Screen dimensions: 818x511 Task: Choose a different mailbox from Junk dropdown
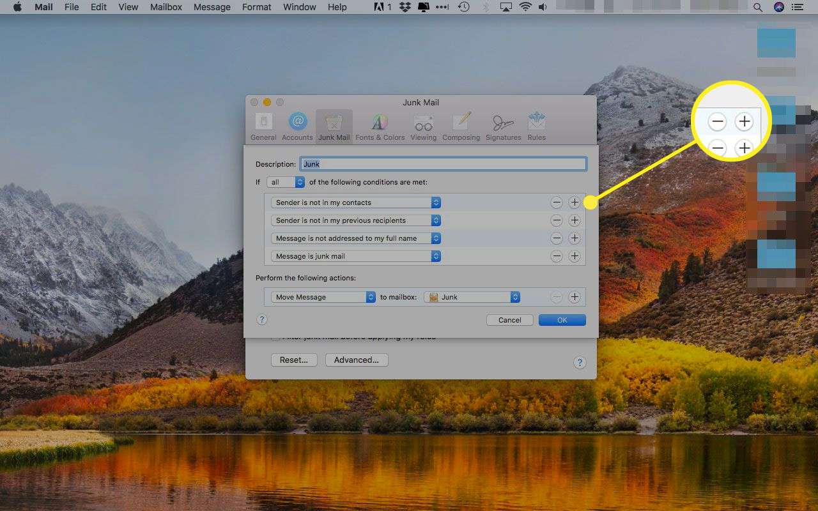pyautogui.click(x=472, y=297)
